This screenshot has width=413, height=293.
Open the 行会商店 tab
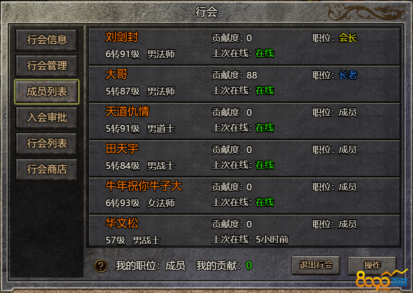[x=47, y=169]
